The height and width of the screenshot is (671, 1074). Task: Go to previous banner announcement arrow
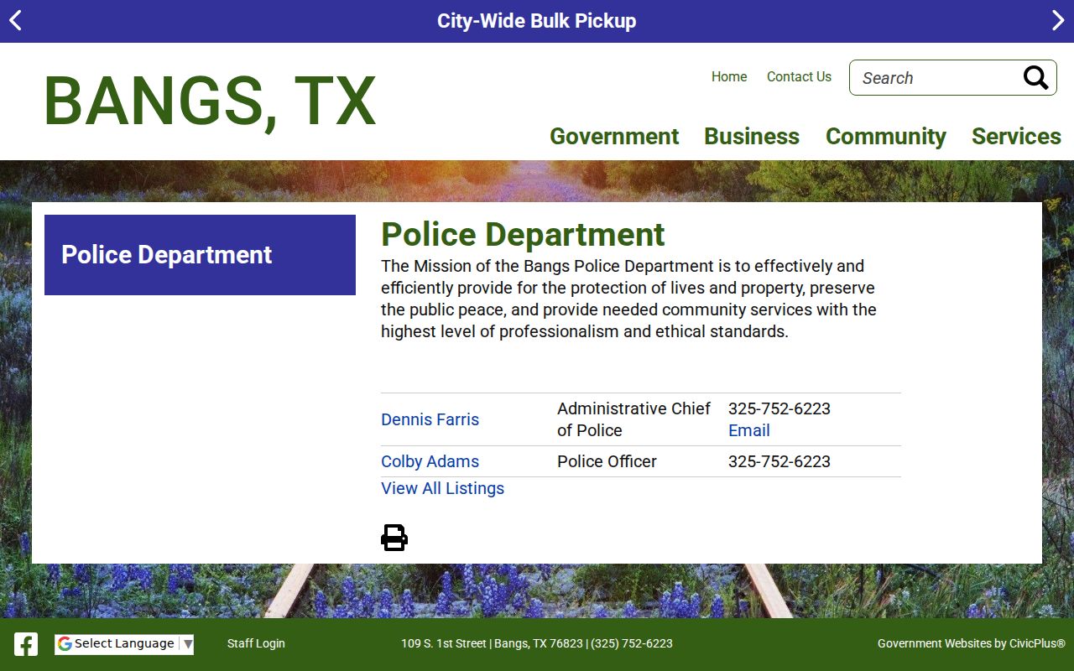click(15, 21)
